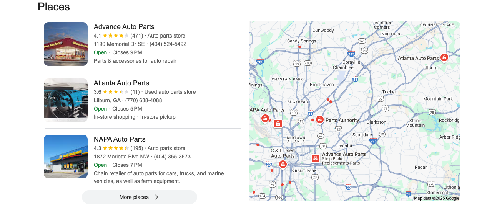
Task: Click Closes 9 PM hours text
Action: (127, 52)
